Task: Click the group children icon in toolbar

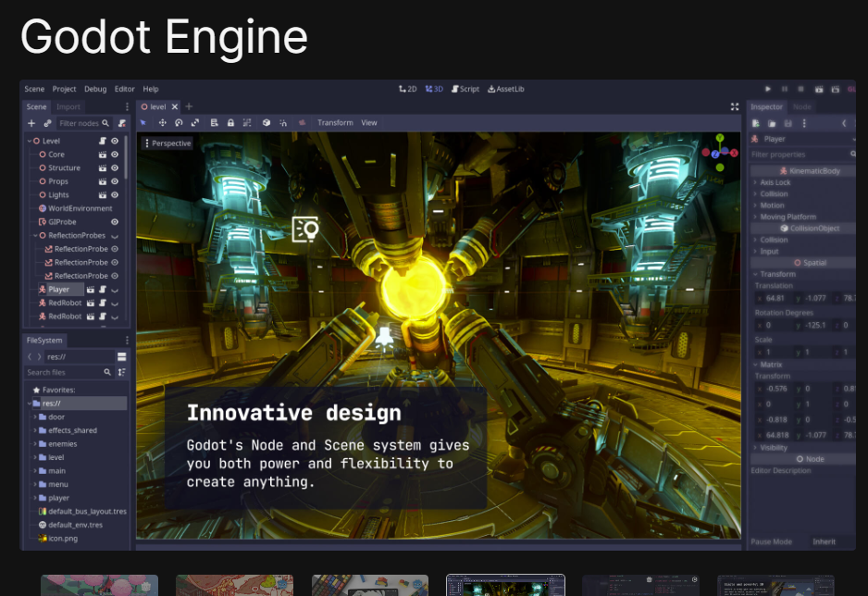Action: point(247,123)
